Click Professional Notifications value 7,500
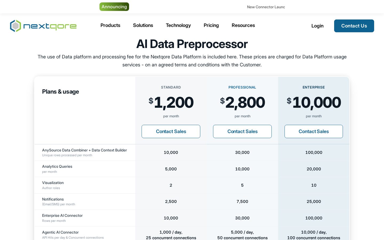Image resolution: width=384 pixels, height=240 pixels. tap(242, 202)
